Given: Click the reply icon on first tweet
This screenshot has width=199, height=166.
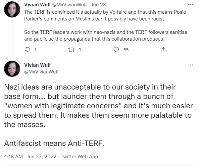Looking at the screenshot, I should click(x=27, y=50).
